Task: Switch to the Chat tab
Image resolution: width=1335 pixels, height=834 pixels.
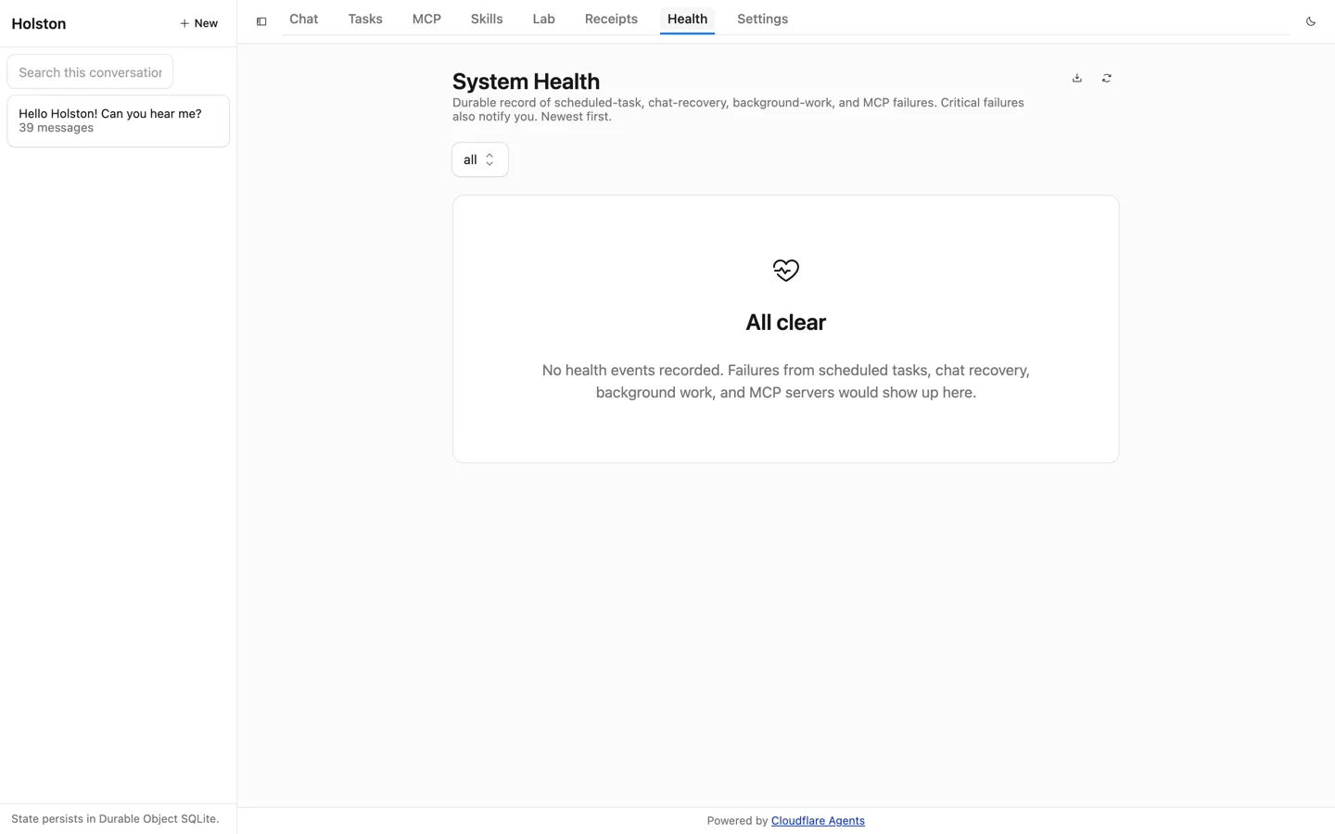Action: pos(303,19)
